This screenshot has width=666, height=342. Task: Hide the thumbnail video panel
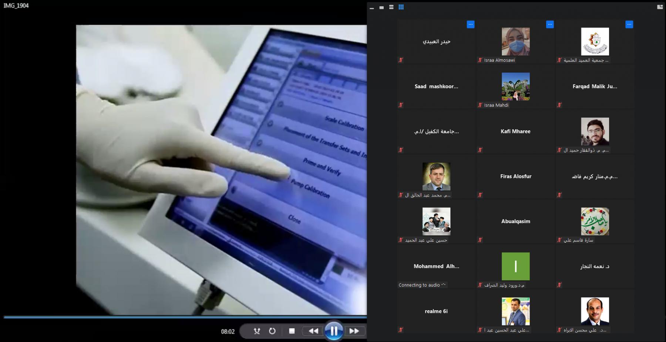(372, 8)
